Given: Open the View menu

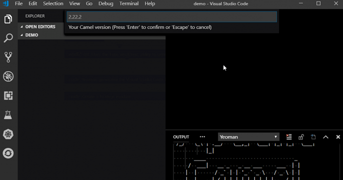Looking at the screenshot, I should (74, 3).
